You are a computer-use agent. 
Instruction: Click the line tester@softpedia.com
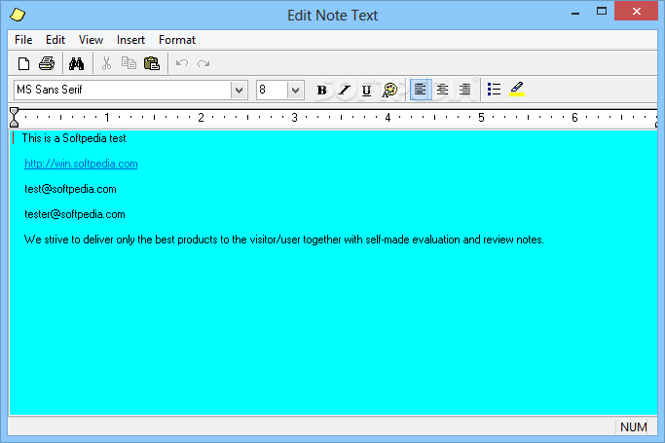coord(75,214)
